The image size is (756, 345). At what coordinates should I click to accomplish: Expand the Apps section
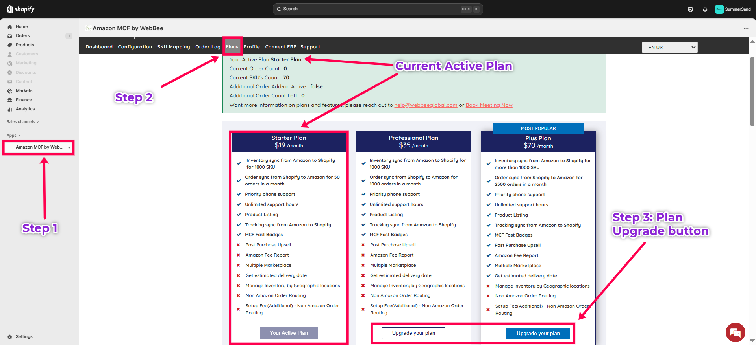[x=13, y=136]
